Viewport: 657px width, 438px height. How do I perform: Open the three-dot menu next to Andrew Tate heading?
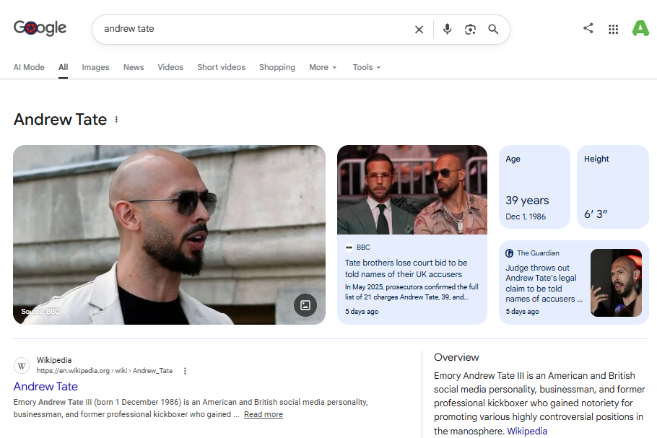point(116,120)
